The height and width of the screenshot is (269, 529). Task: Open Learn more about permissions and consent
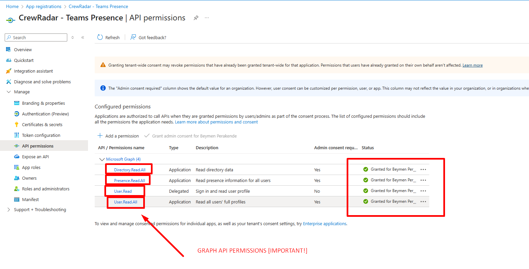click(x=216, y=122)
